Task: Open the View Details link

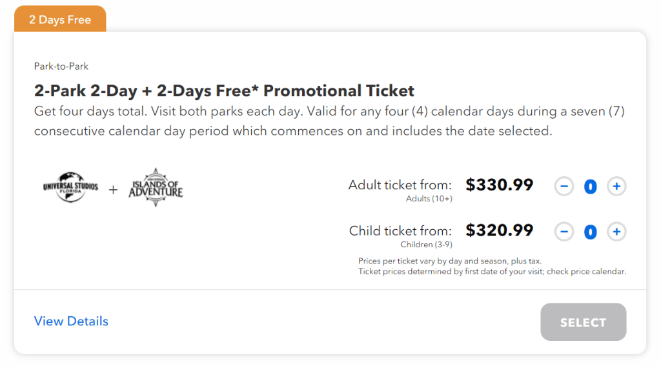Action: click(71, 321)
